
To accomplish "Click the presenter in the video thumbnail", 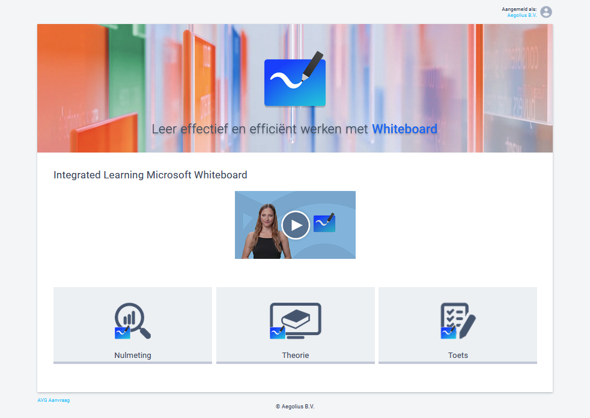I will click(x=264, y=231).
